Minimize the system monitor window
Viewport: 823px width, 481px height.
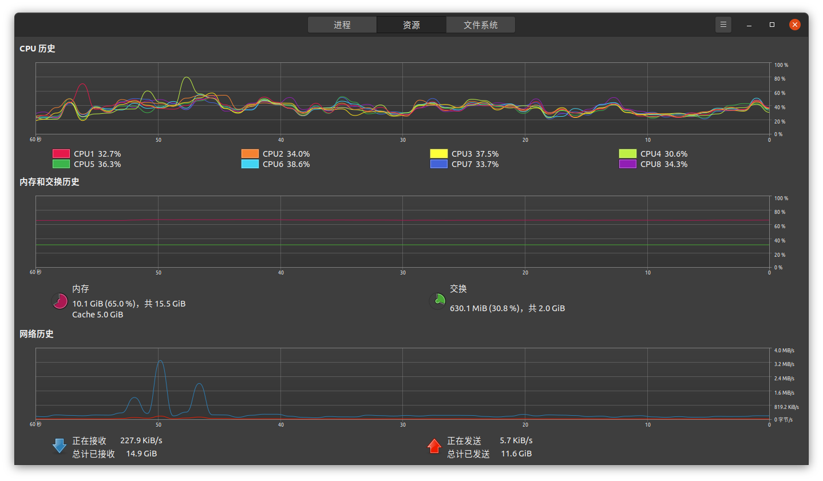[x=749, y=25]
